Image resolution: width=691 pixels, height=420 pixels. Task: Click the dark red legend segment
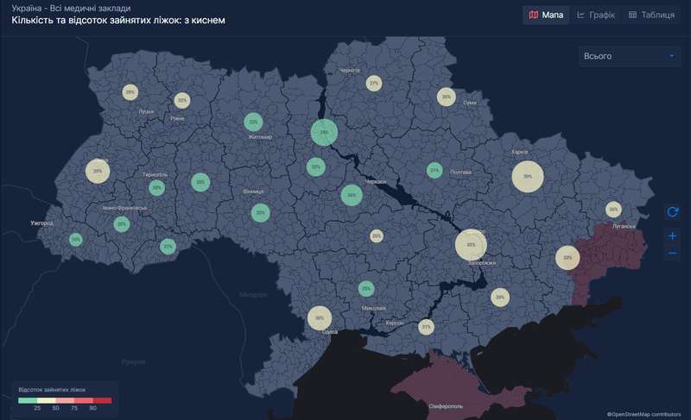coord(102,400)
